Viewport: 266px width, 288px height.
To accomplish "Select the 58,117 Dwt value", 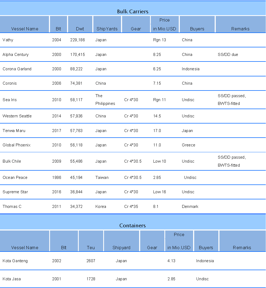I will 76,100.
